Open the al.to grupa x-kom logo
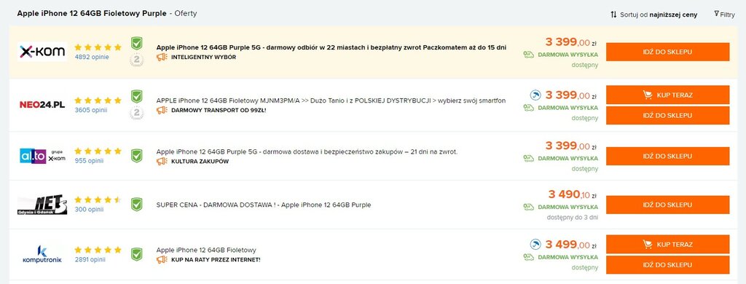This screenshot has height=284, width=746. [x=42, y=156]
